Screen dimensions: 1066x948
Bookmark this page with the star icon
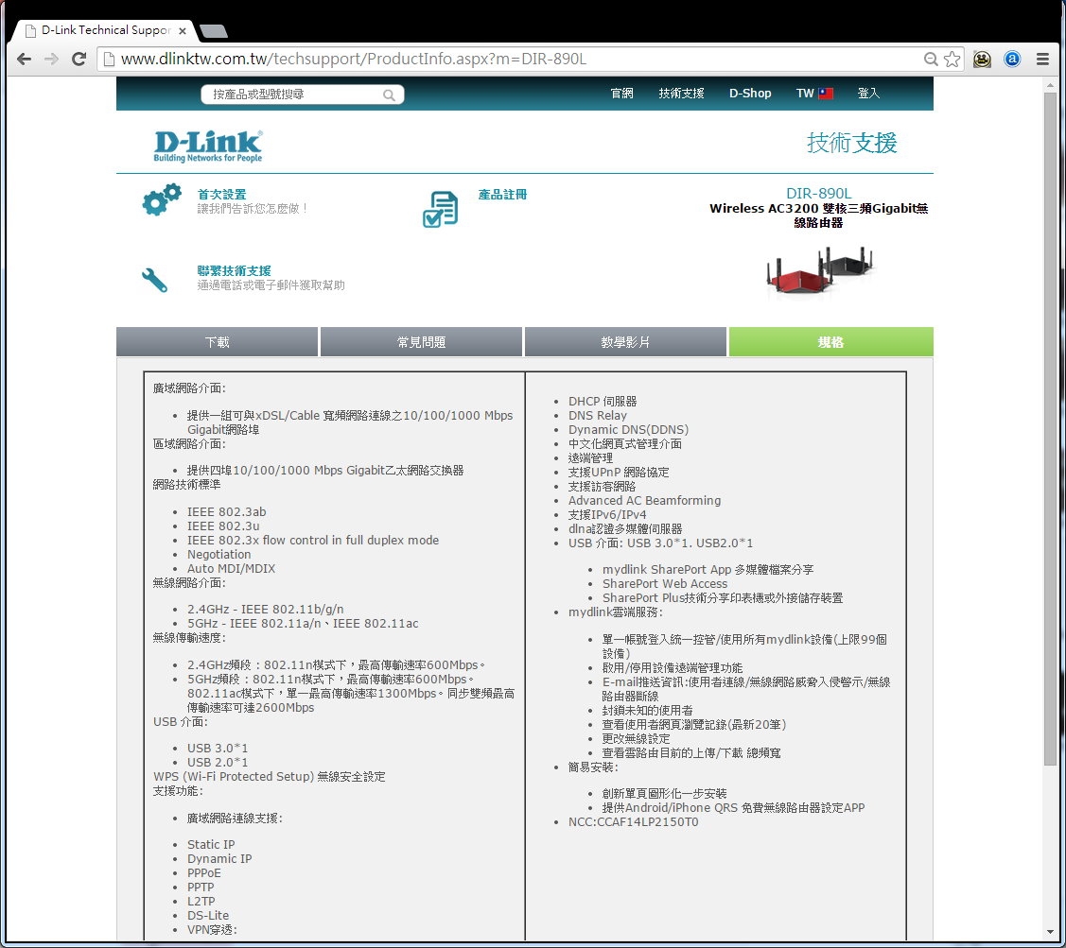(x=952, y=60)
